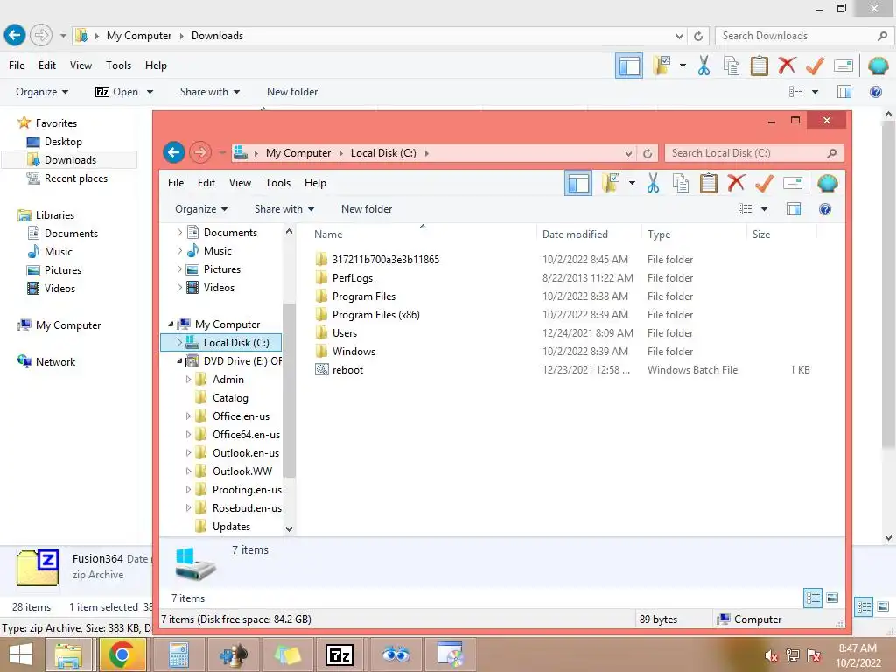Click Rename icon in Local Disk window toolbar

793,184
